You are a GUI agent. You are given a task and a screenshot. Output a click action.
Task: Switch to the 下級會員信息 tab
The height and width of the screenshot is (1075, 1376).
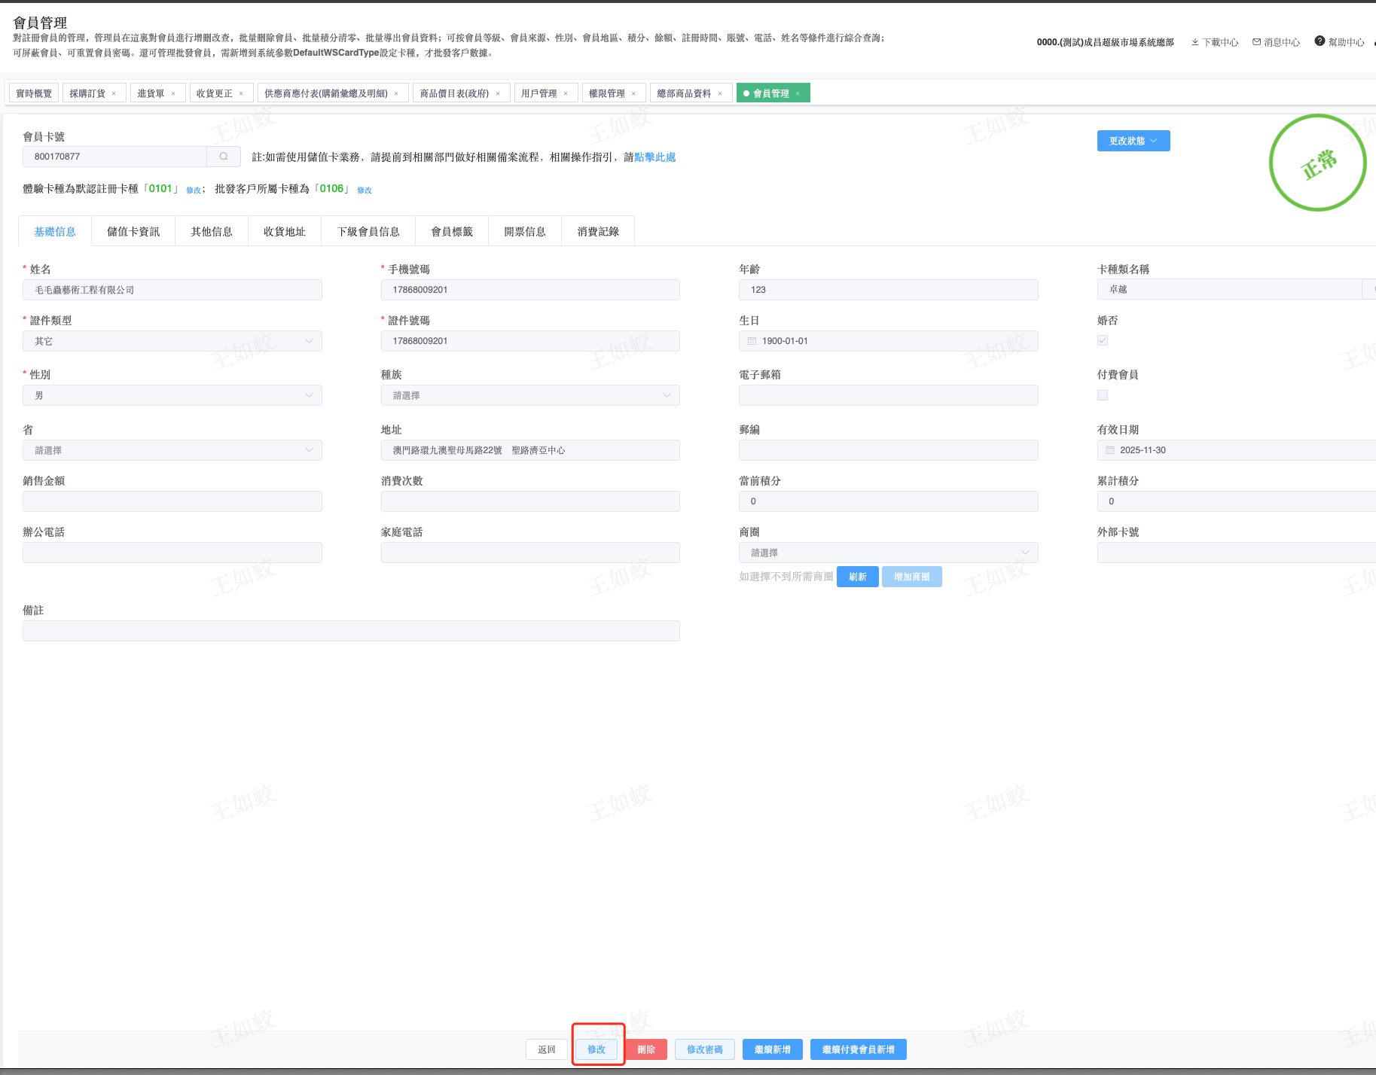[368, 231]
